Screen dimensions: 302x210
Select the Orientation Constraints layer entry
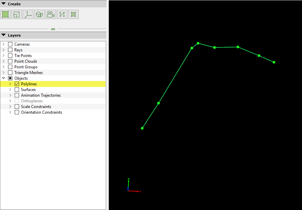[x=41, y=112]
